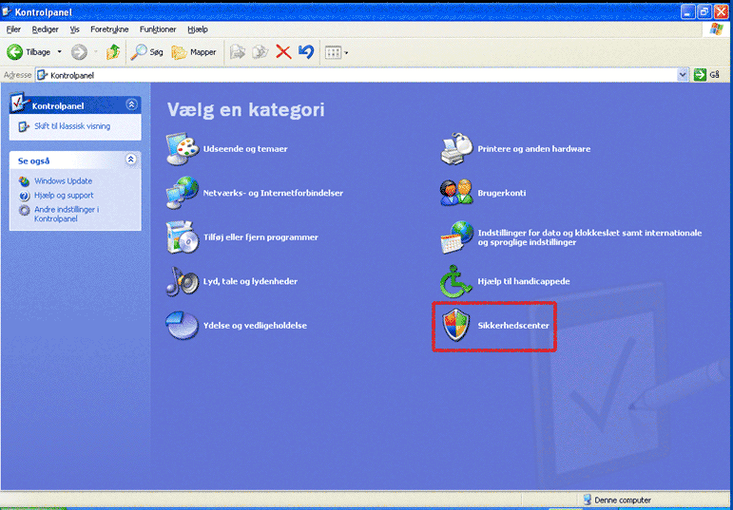Image resolution: width=733 pixels, height=510 pixels.
Task: Click the Netværks- og Internetforbindelser globe icon
Action: coord(183,193)
